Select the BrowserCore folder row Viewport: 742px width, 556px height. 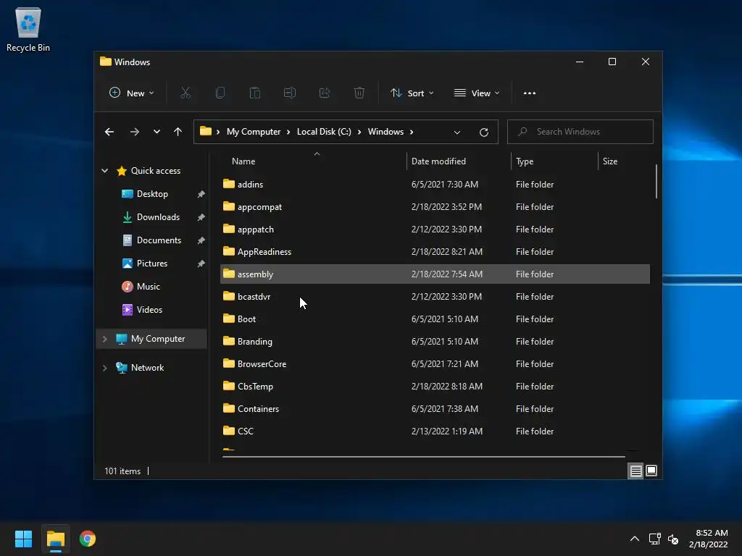pos(435,364)
